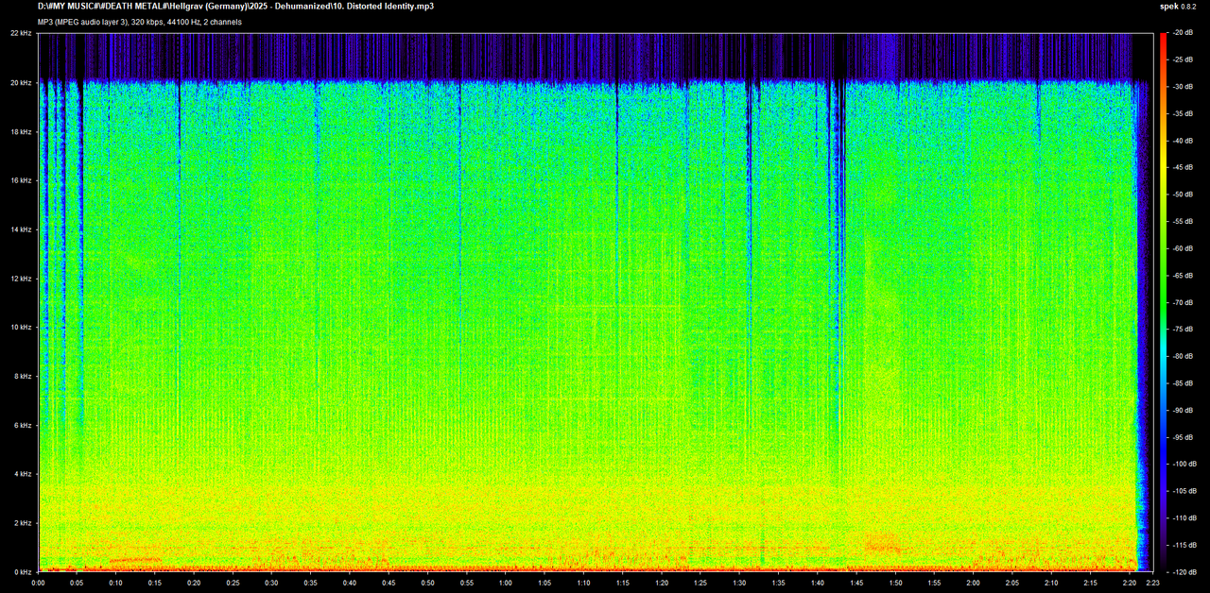
Task: Click the 12 kHz frequency label
Action: [x=21, y=279]
